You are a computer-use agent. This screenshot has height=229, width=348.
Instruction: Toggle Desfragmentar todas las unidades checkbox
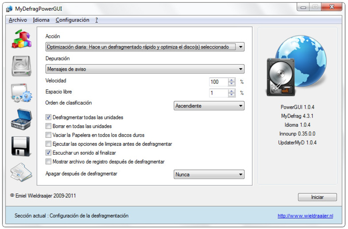[48, 117]
